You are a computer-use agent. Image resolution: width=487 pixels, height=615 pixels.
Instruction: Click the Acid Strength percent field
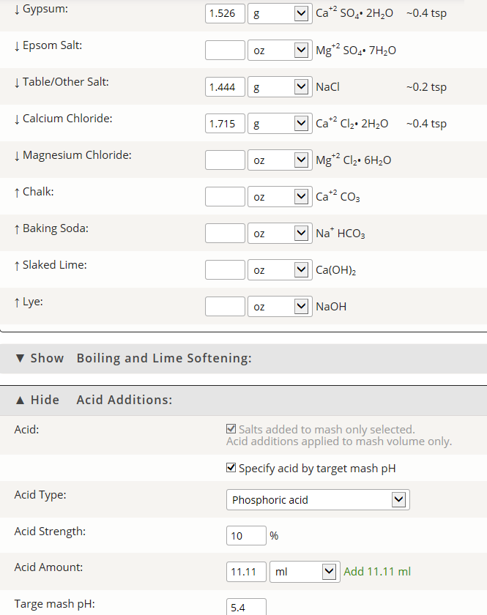tap(247, 535)
